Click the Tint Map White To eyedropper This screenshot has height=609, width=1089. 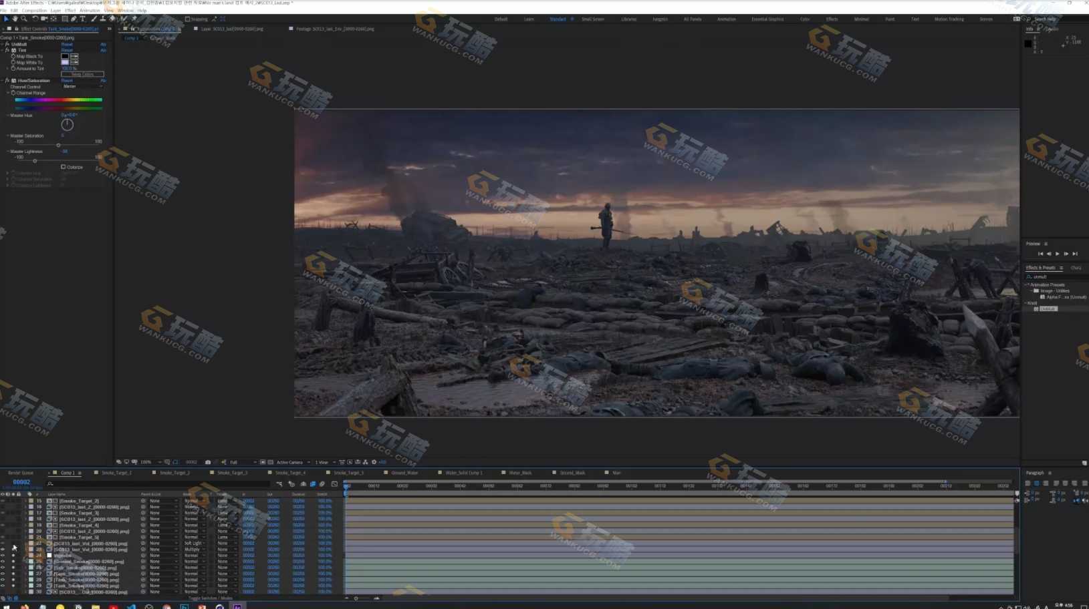tap(74, 62)
